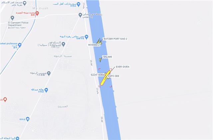Viewport: 213px width, 140px height.
Task: Click the EZZAT ADEL vessel label
Action: tap(97, 75)
